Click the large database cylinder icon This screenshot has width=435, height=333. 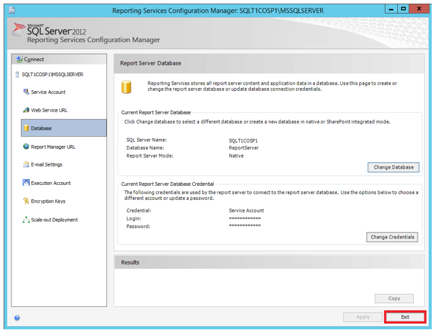click(126, 87)
